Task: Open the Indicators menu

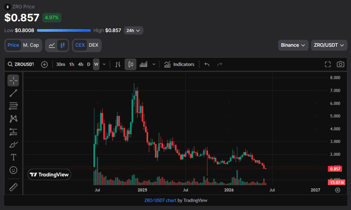Action: pyautogui.click(x=179, y=64)
